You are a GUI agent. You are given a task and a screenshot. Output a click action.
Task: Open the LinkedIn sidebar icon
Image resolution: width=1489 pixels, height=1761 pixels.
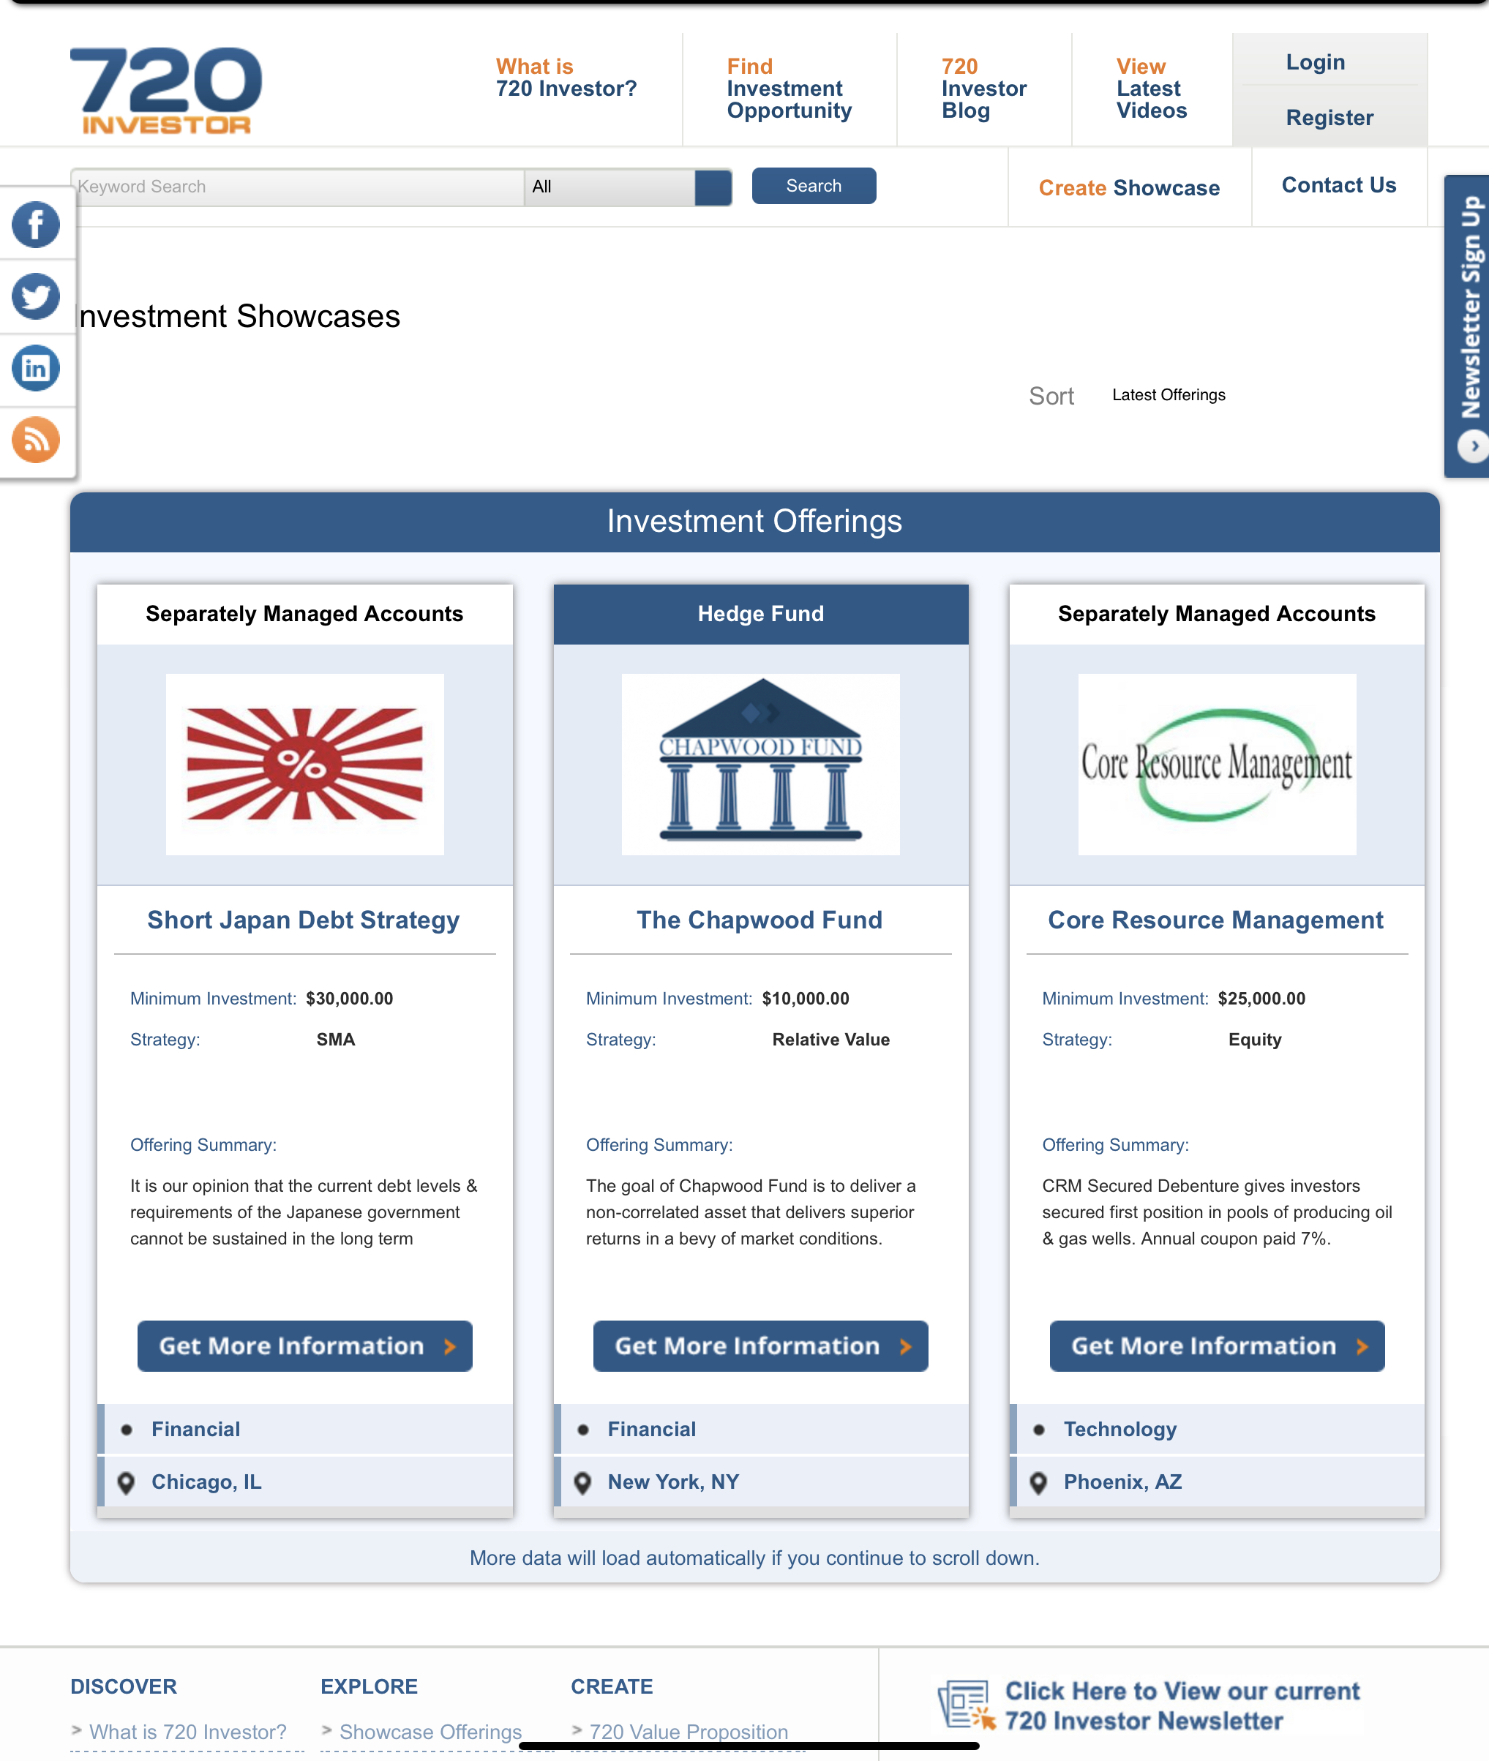[35, 368]
